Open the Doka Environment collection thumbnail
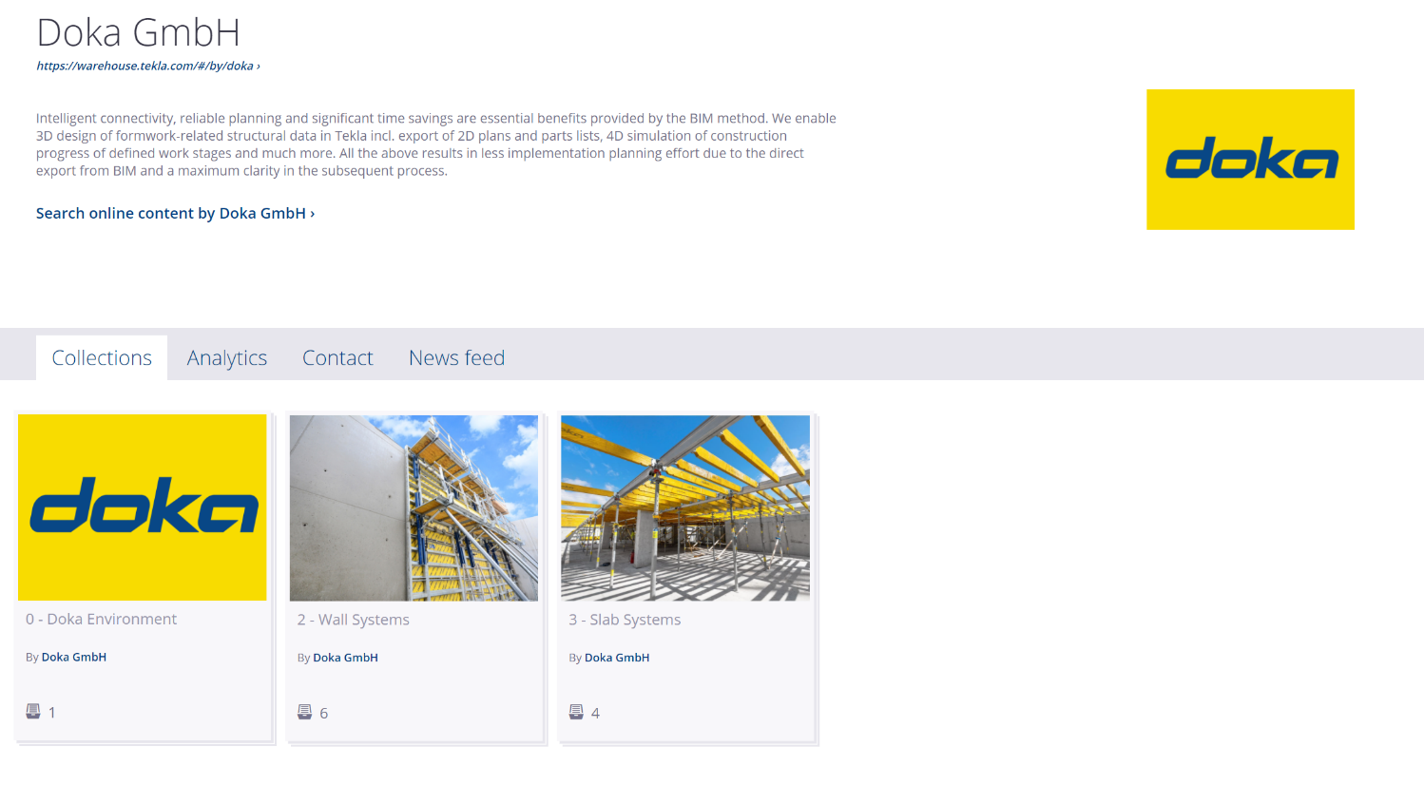Viewport: 1424px width, 804px height. coord(143,507)
